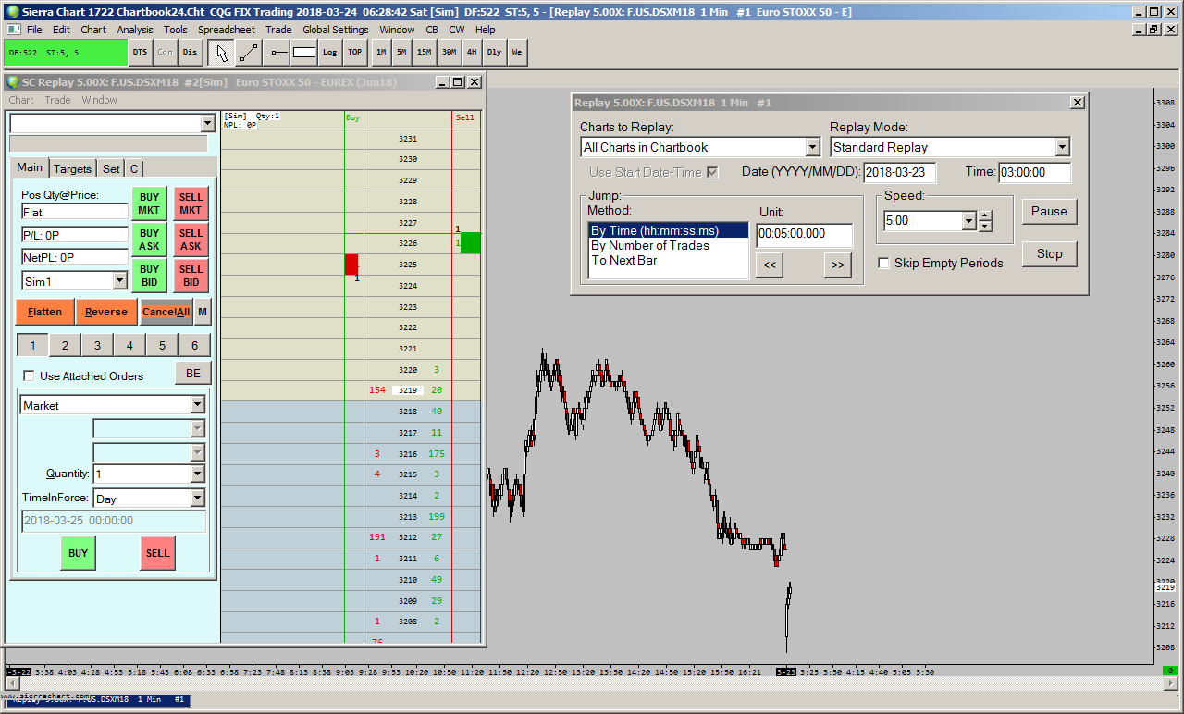Click the DTS toolbar button

(140, 53)
